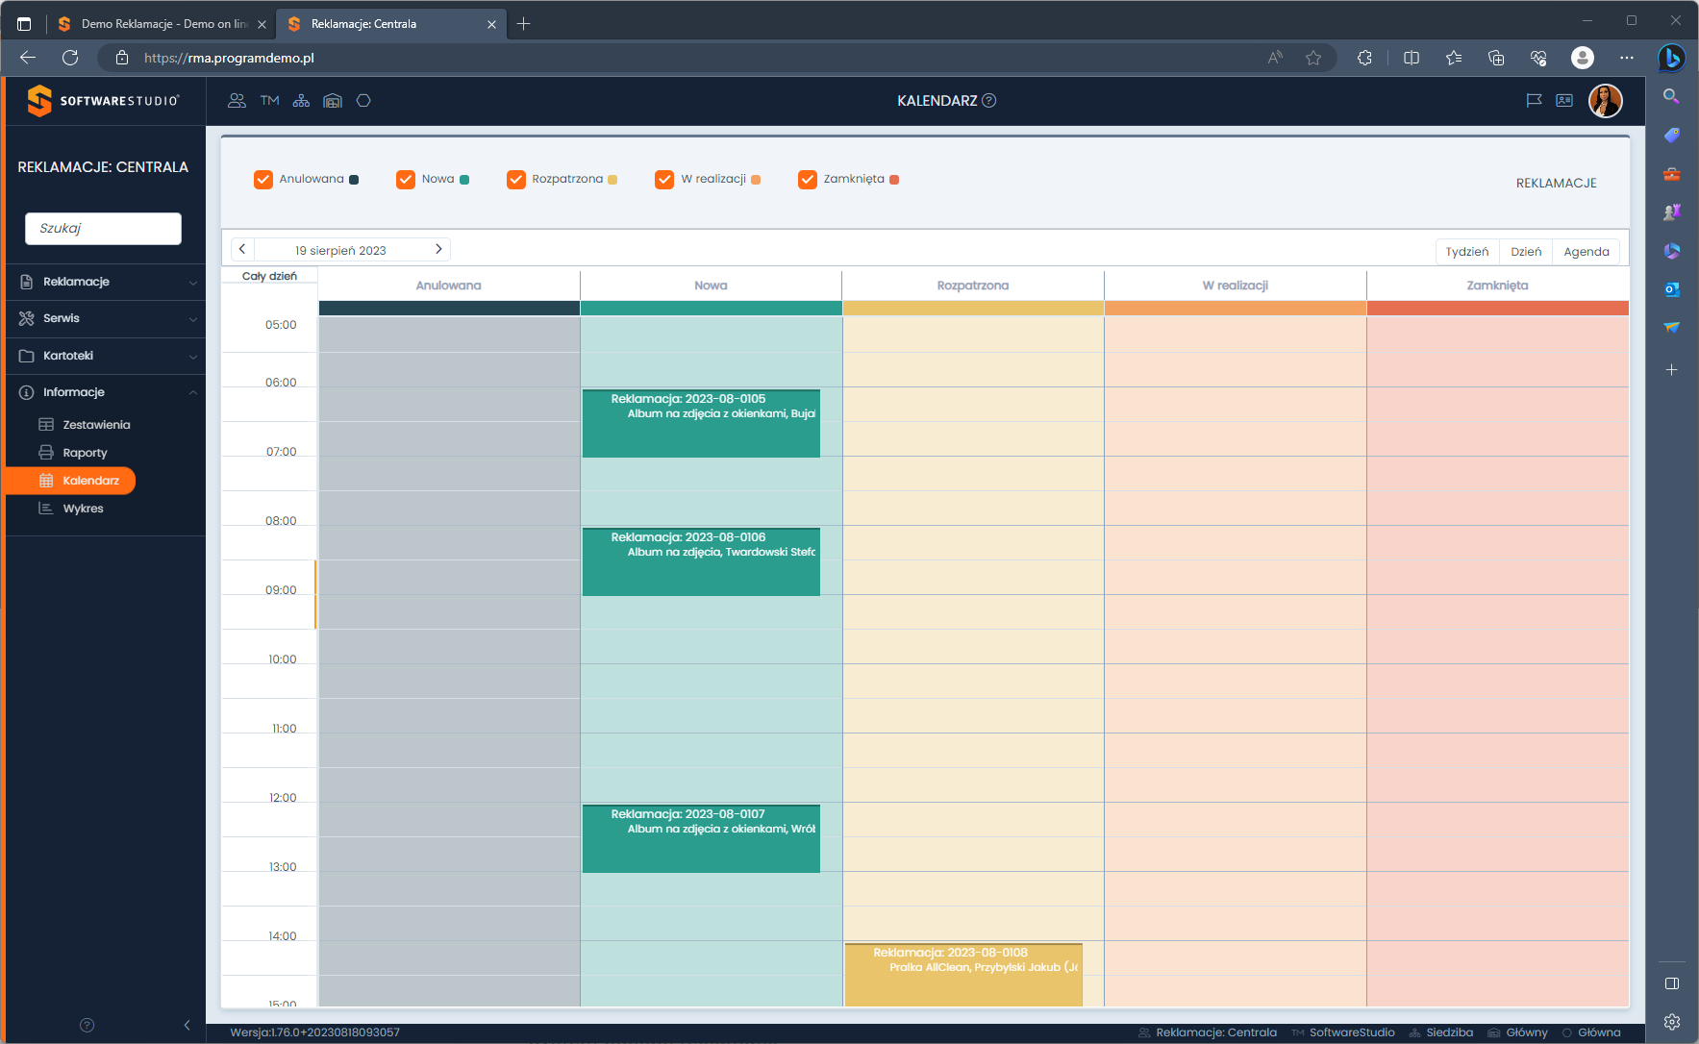Open the contact card icon
The width and height of the screenshot is (1699, 1044).
coord(1564,101)
